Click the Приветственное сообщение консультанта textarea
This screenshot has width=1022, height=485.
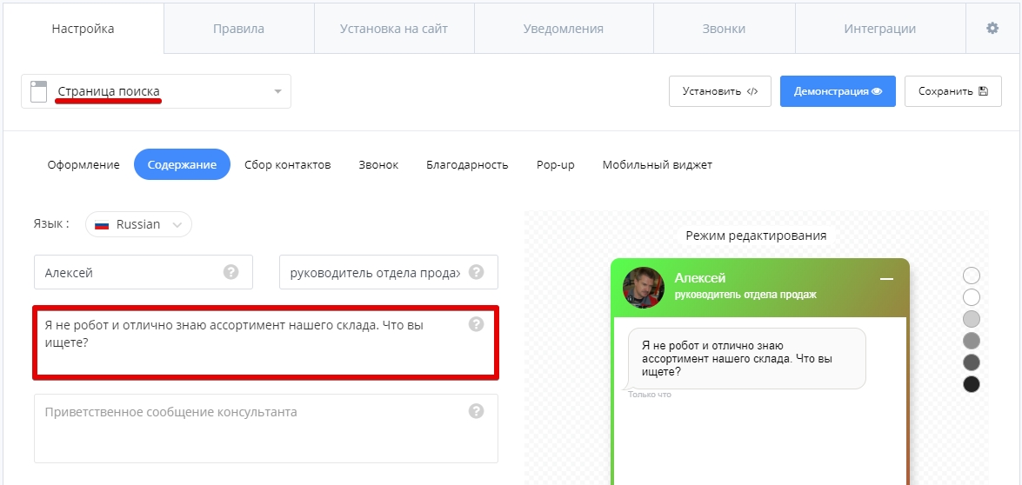point(266,429)
